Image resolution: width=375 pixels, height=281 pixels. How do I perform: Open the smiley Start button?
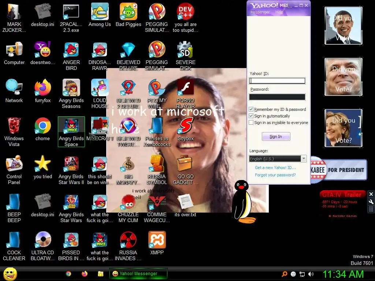10,274
